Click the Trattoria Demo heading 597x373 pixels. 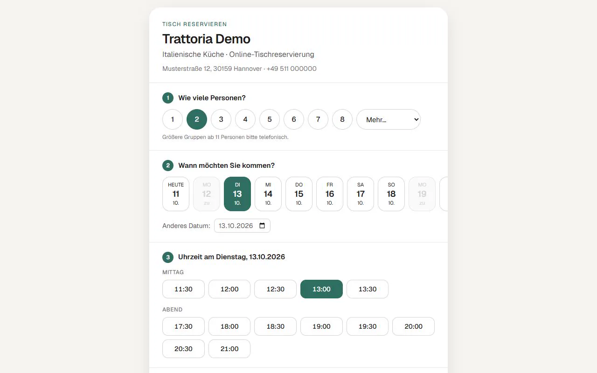(x=206, y=39)
